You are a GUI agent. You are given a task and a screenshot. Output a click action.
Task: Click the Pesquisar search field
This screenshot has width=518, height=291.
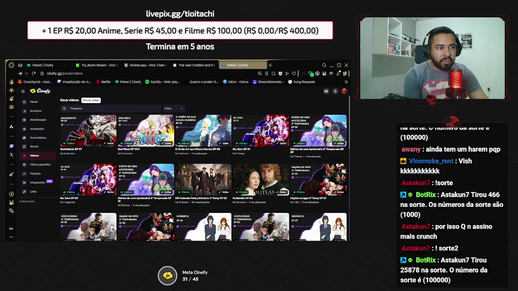pos(110,108)
